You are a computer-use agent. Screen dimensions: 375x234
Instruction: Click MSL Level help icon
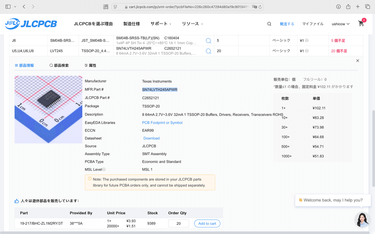(x=104, y=169)
